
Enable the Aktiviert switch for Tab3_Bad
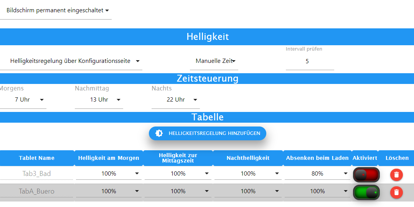pos(366,174)
